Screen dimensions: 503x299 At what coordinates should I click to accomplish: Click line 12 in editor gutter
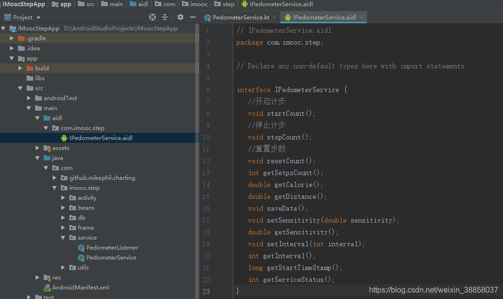[206, 161]
